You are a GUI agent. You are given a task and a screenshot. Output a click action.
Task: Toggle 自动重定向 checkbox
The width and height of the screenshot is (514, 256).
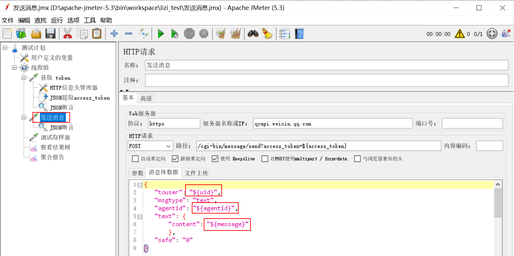135,159
